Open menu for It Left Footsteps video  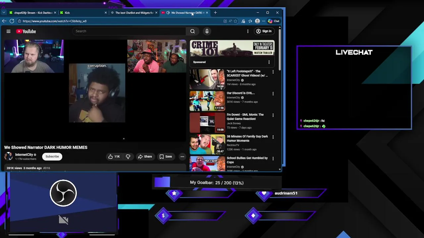(x=273, y=72)
